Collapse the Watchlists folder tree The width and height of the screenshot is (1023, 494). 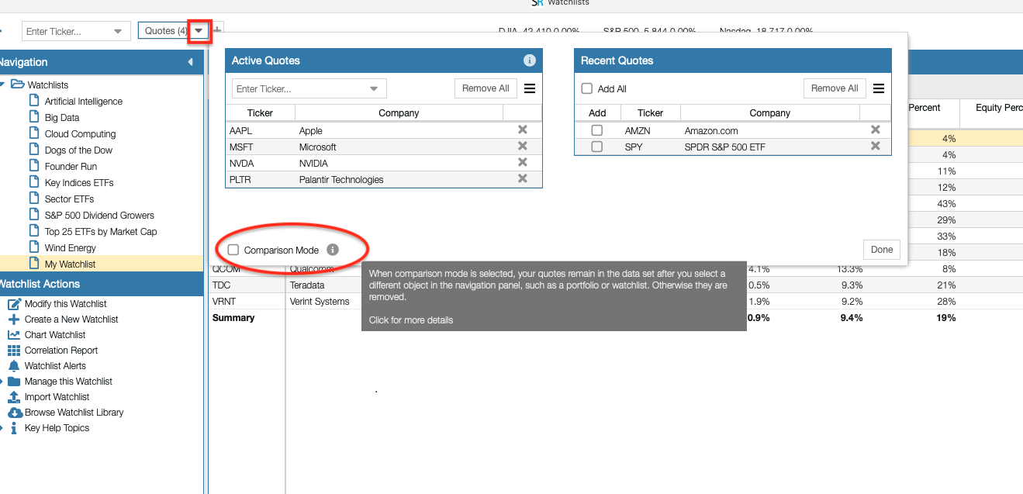click(x=3, y=85)
